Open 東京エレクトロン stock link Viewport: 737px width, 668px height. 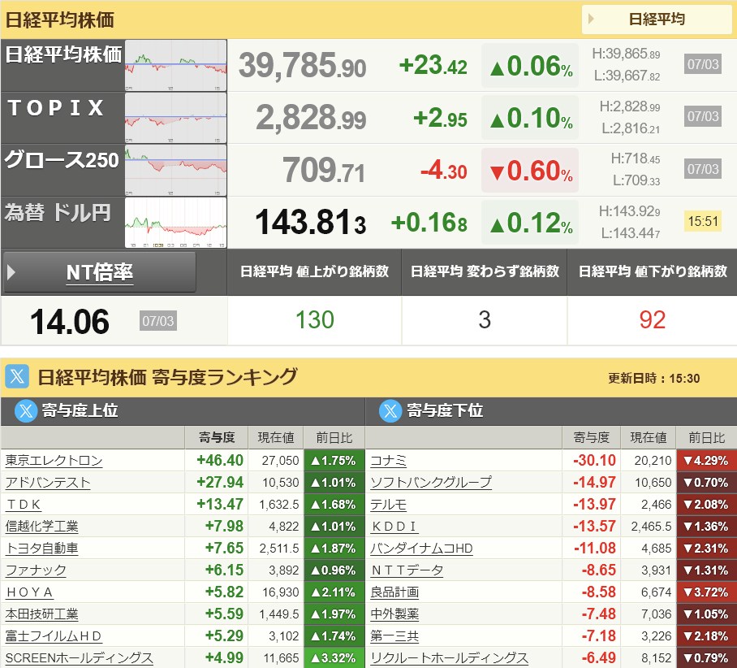[x=54, y=461]
